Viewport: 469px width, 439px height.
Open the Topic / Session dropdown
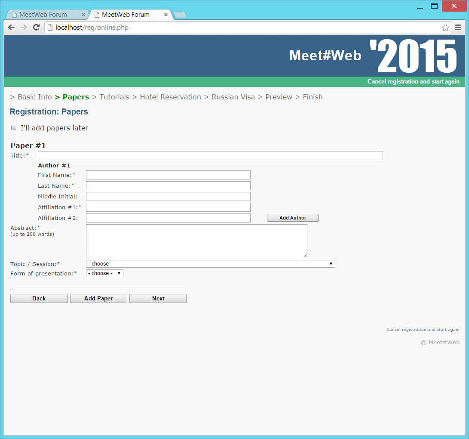click(210, 263)
